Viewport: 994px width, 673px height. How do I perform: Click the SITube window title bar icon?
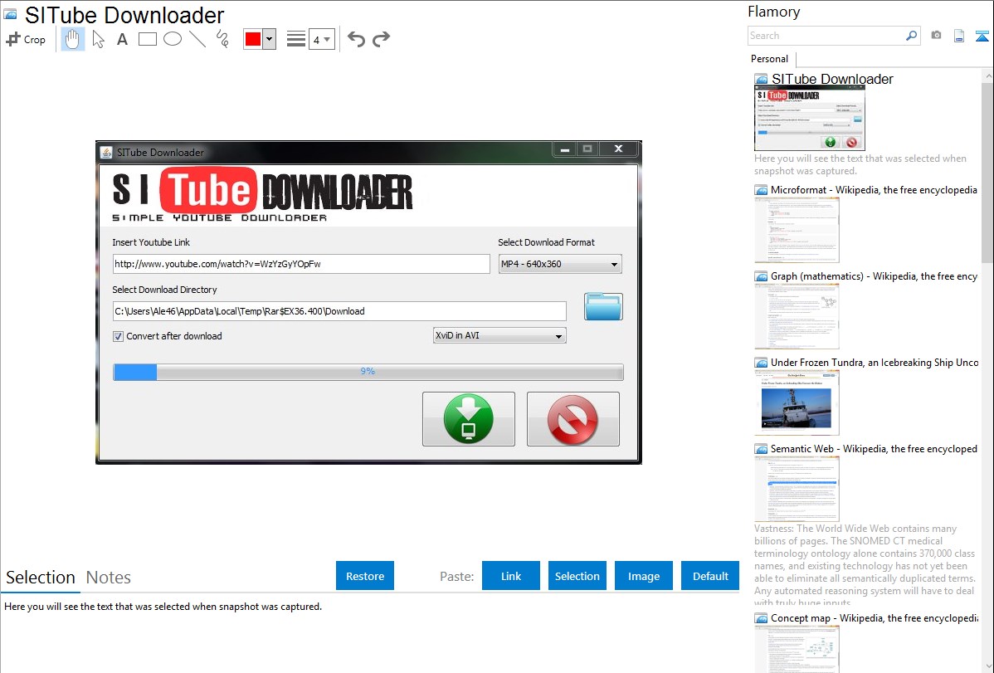[x=106, y=152]
